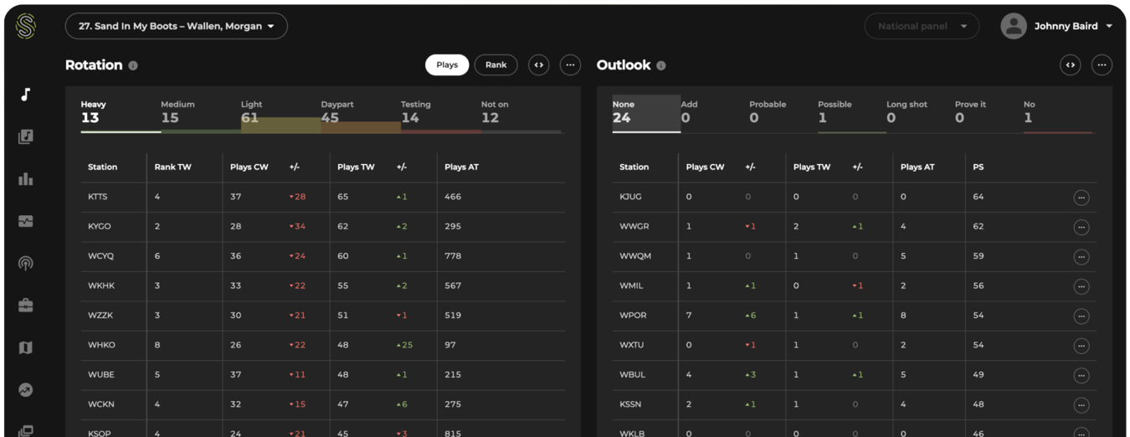The width and height of the screenshot is (1130, 437).
Task: Click the info icon beside Outlook
Action: point(661,65)
